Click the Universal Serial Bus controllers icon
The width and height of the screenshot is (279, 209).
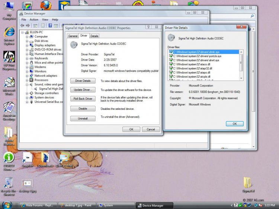[32, 102]
